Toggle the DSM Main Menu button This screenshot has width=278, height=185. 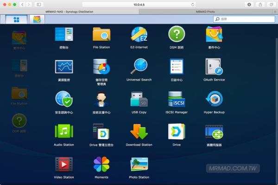[x=16, y=19]
